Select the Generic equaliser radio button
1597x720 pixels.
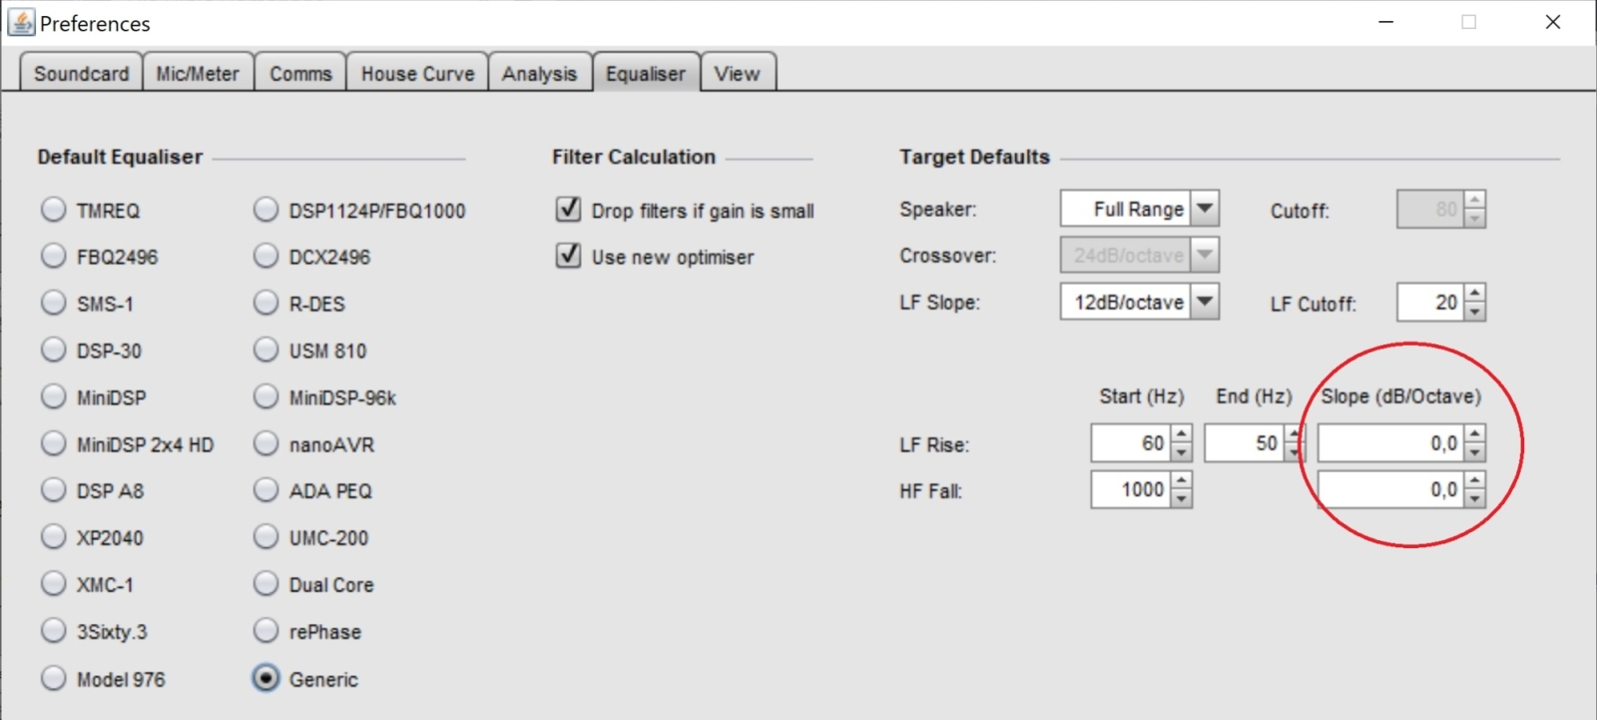266,678
